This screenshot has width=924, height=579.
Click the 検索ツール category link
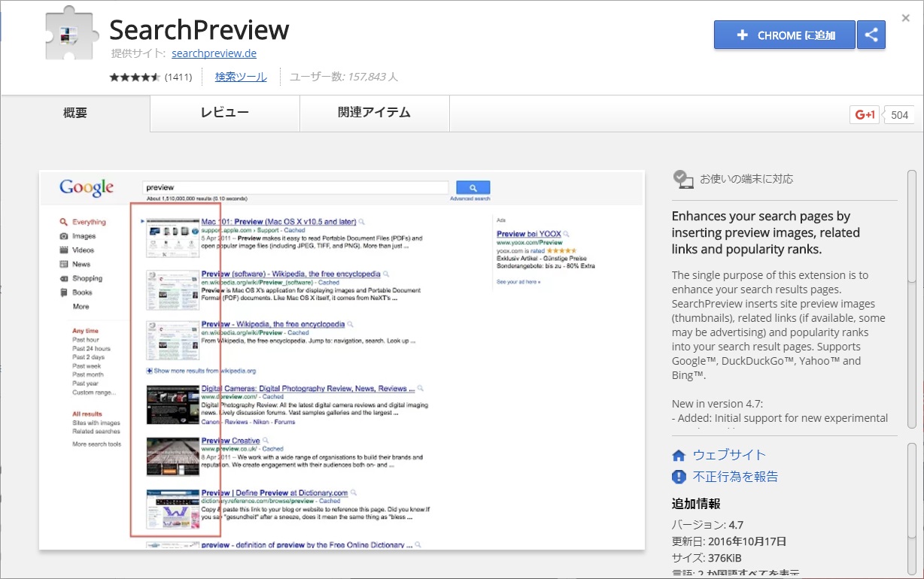[x=241, y=77]
